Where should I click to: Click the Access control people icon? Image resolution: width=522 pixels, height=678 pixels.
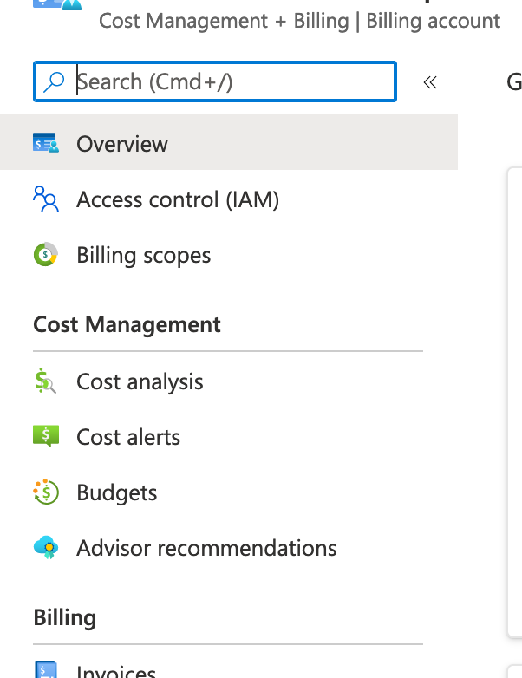click(x=45, y=199)
